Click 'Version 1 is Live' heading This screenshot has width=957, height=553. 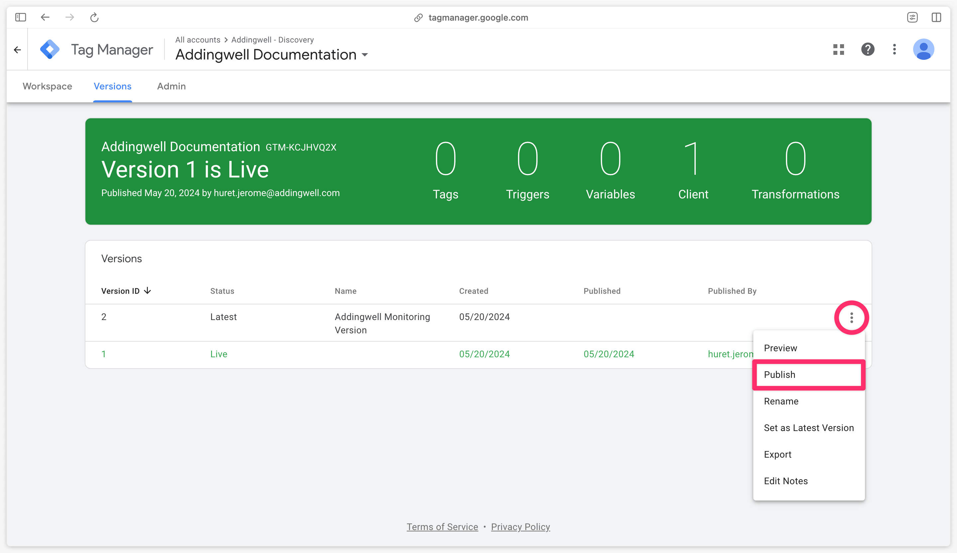tap(185, 169)
